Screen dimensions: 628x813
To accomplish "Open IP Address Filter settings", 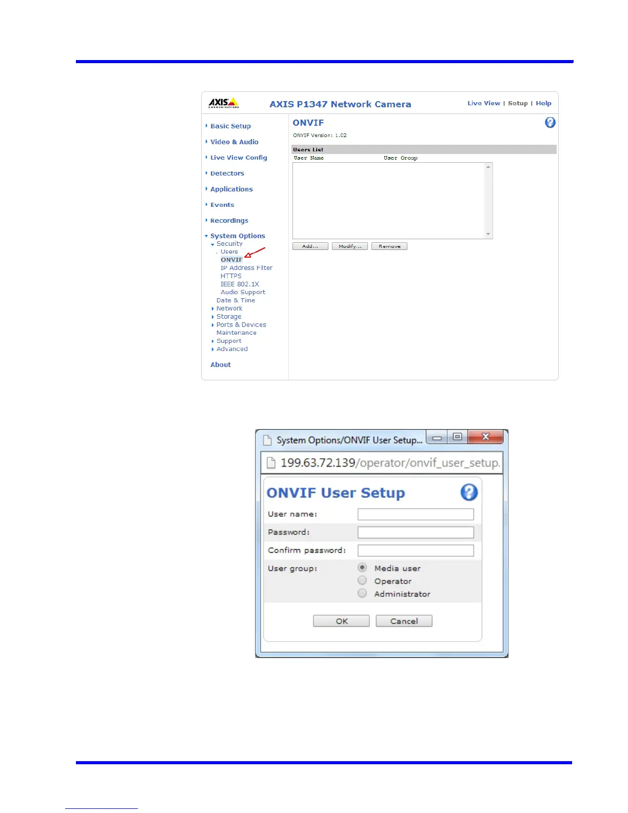I will [246, 268].
